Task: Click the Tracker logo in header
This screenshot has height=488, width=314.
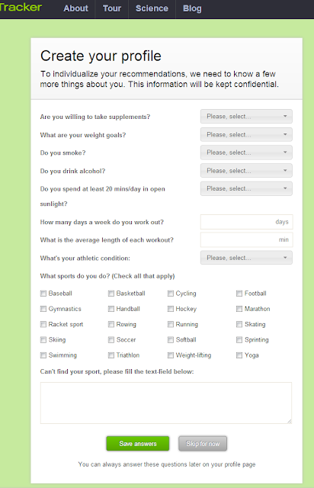Action: 21,8
